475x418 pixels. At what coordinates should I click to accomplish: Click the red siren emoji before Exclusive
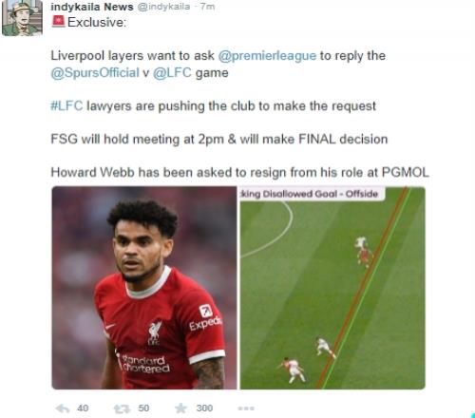tap(58, 22)
